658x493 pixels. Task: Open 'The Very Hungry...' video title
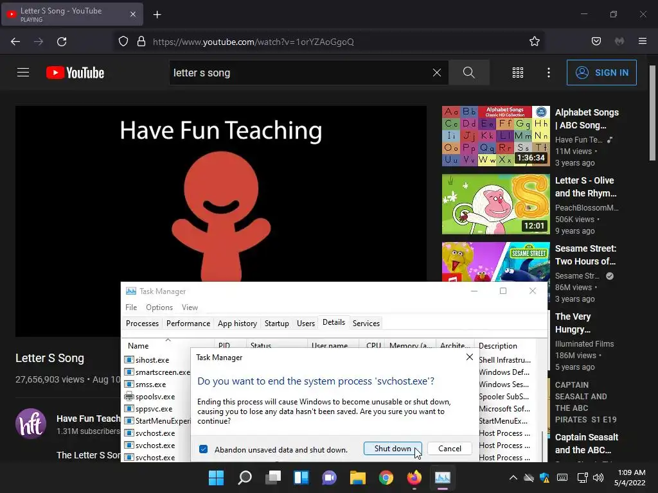click(x=573, y=323)
